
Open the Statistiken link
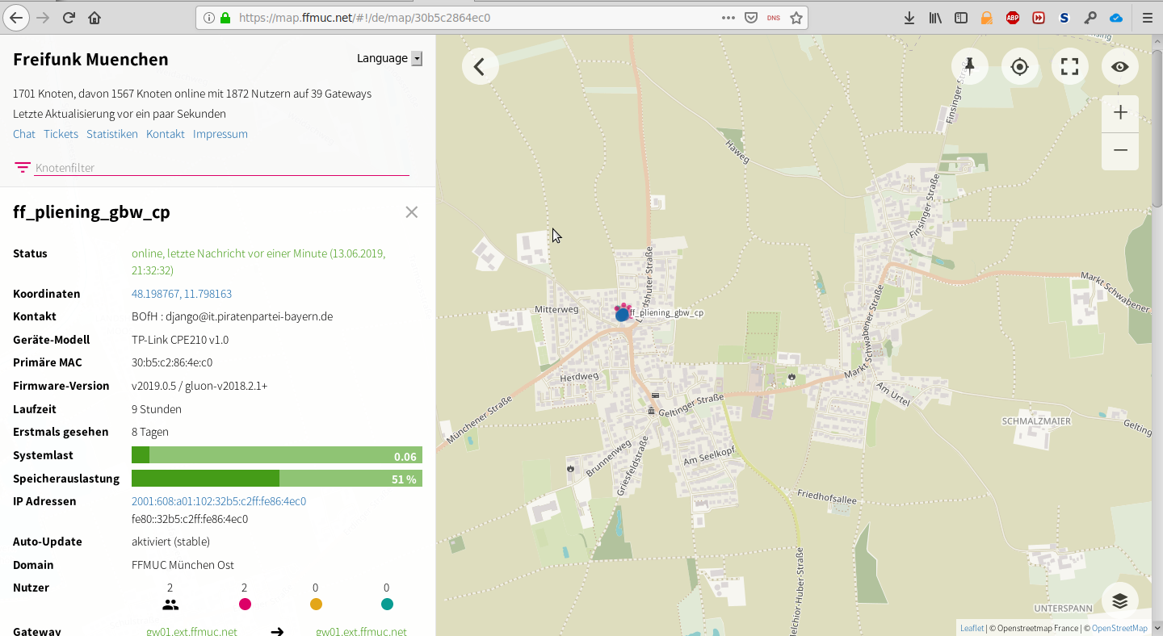[x=112, y=134]
